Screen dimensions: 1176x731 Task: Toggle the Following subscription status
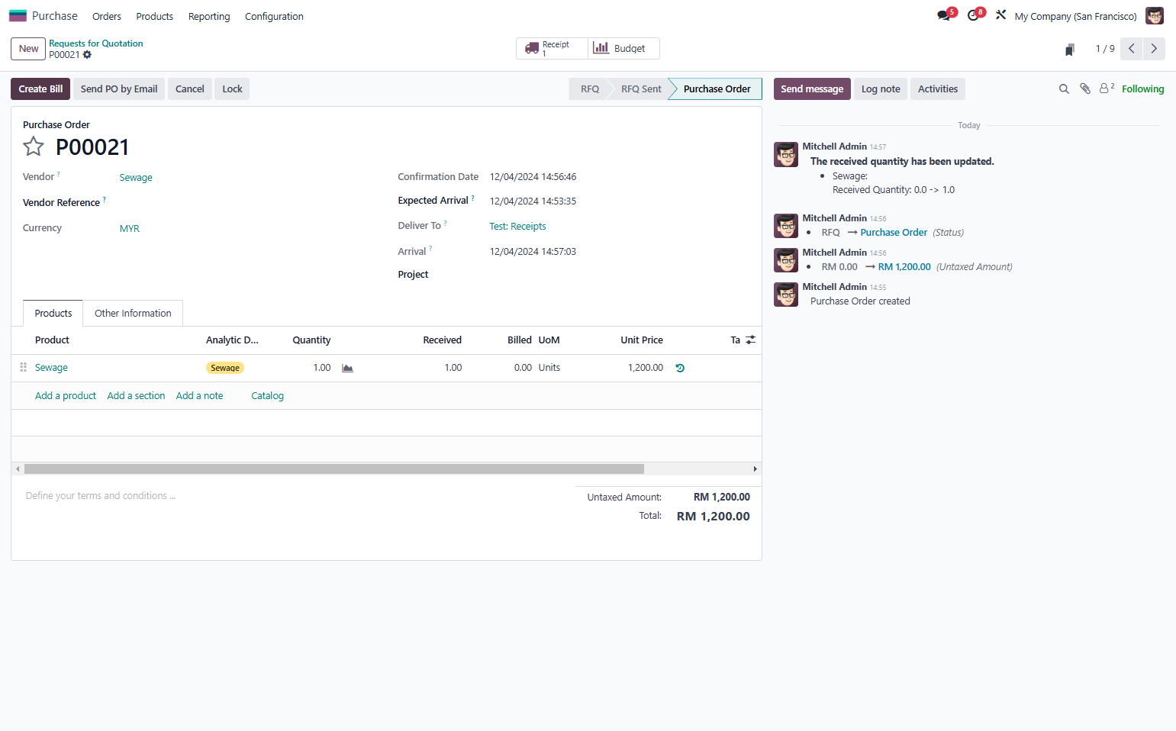coord(1142,89)
